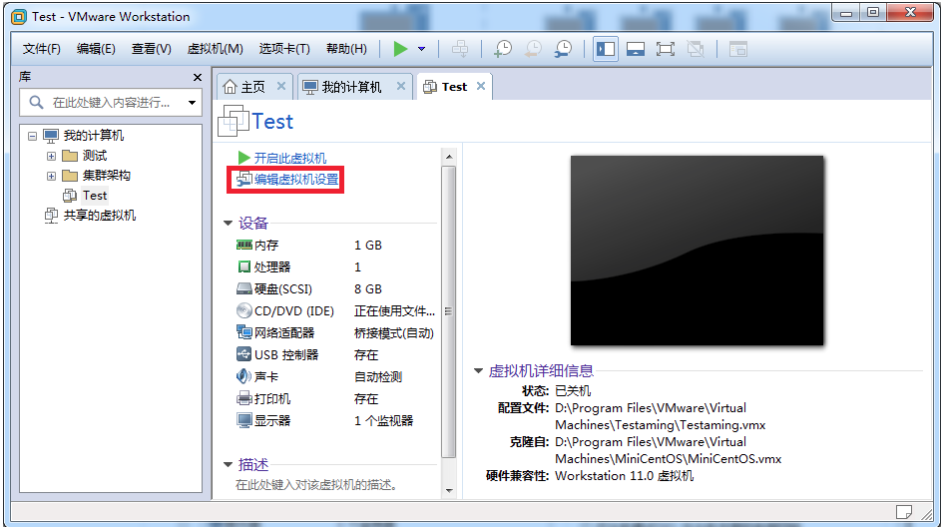Click the description text field placeholder

pyautogui.click(x=316, y=484)
